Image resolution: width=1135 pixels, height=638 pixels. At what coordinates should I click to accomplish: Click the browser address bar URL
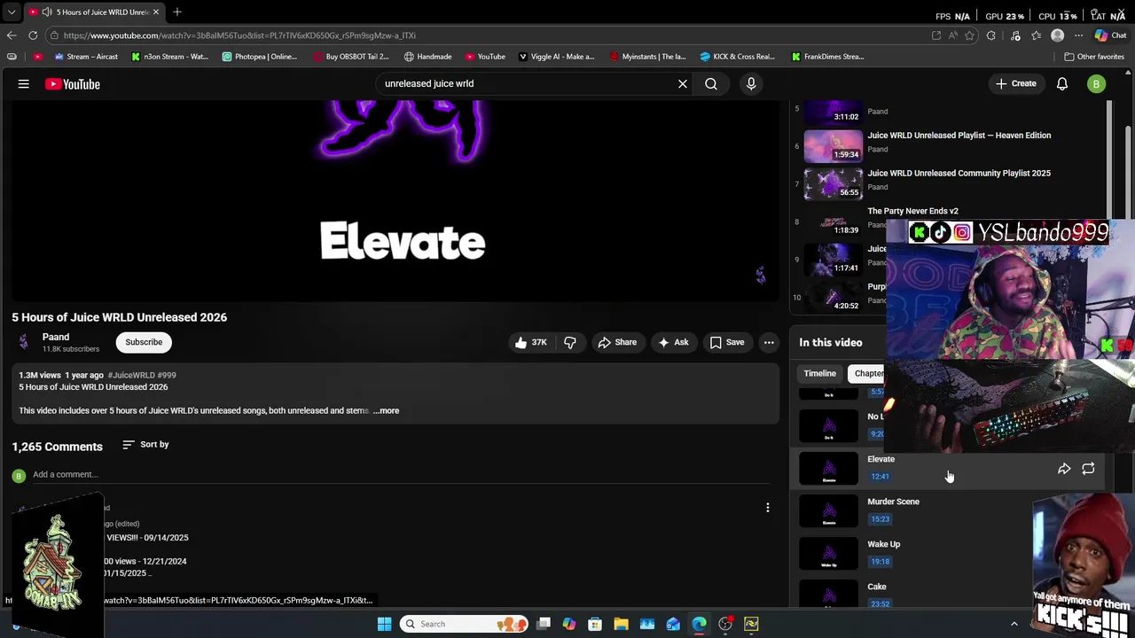point(239,35)
